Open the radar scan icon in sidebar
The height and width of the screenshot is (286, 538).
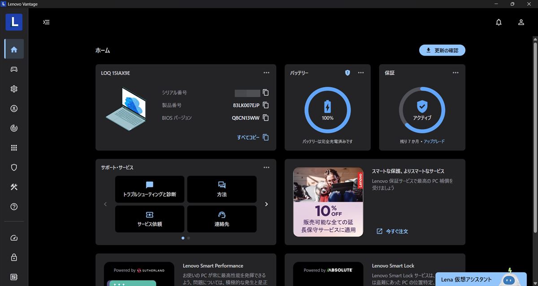point(14,128)
